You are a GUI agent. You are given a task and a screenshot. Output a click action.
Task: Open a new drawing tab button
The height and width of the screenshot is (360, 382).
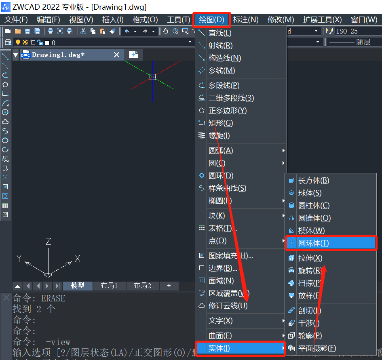pyautogui.click(x=133, y=54)
